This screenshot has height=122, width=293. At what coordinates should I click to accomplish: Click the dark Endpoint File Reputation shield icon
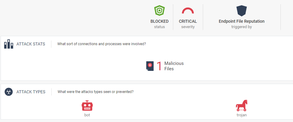point(242,11)
